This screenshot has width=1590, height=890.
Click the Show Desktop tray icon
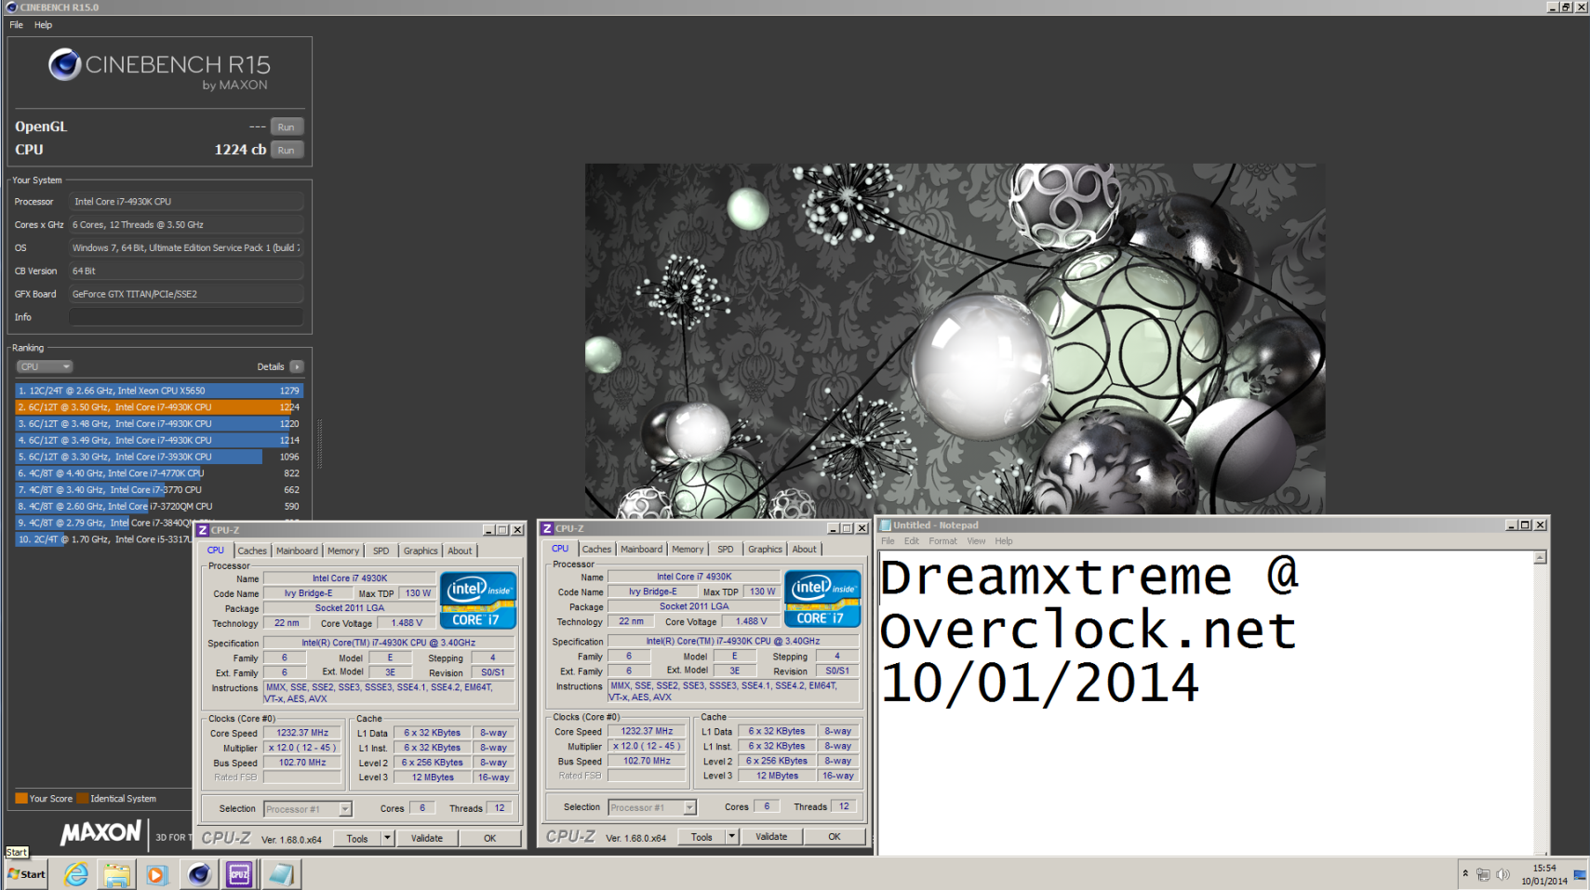click(x=1580, y=875)
